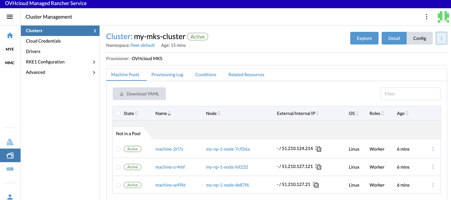Click the Rancher logo in top right corner

[444, 16]
